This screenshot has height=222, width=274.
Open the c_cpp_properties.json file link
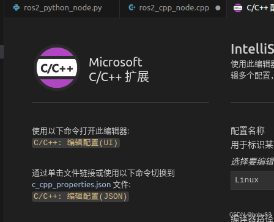[x=72, y=185]
